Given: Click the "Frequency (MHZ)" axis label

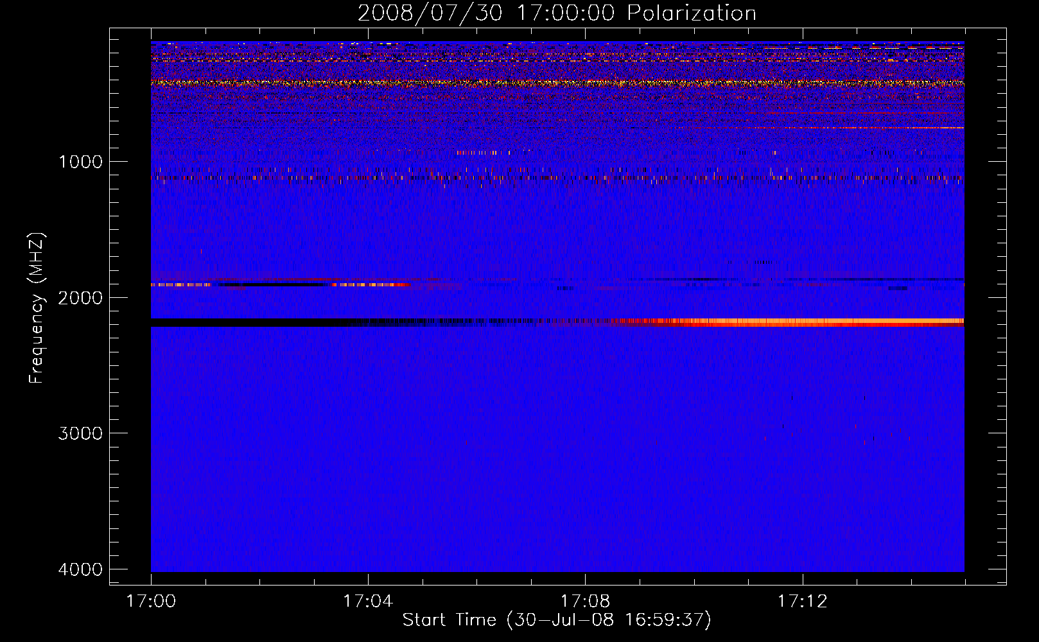Looking at the screenshot, I should (x=37, y=309).
